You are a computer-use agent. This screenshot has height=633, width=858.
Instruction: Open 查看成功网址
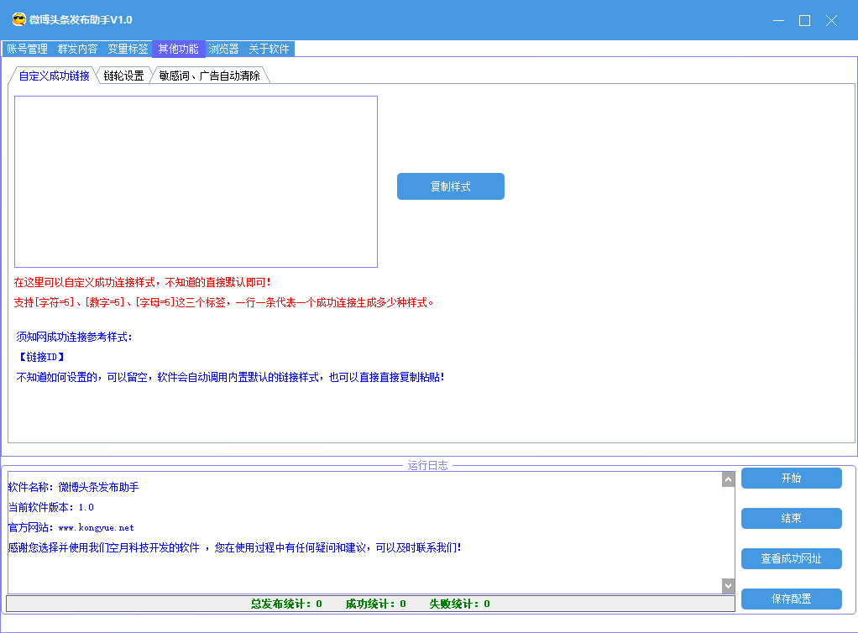pos(791,558)
